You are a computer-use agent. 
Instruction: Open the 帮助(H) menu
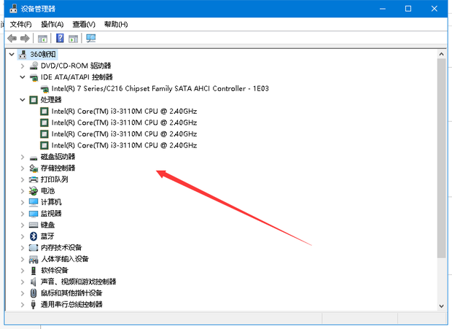[x=116, y=24]
